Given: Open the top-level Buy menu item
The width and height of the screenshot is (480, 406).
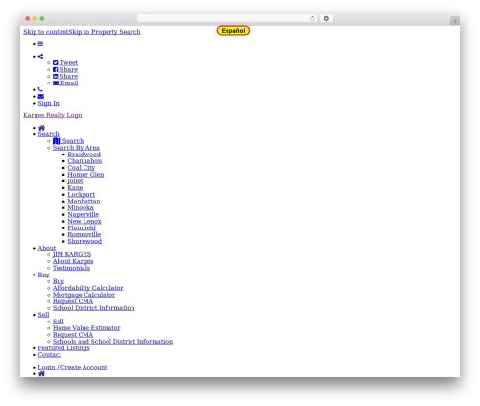Looking at the screenshot, I should pos(44,275).
